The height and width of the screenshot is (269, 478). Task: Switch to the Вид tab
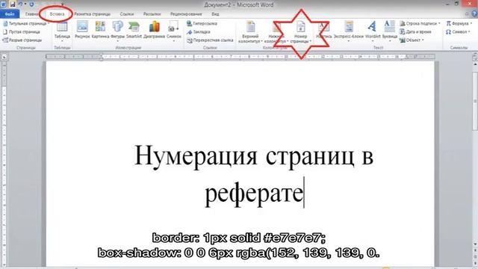[x=215, y=14]
